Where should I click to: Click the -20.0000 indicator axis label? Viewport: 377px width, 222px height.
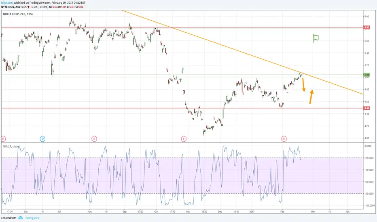370,158
